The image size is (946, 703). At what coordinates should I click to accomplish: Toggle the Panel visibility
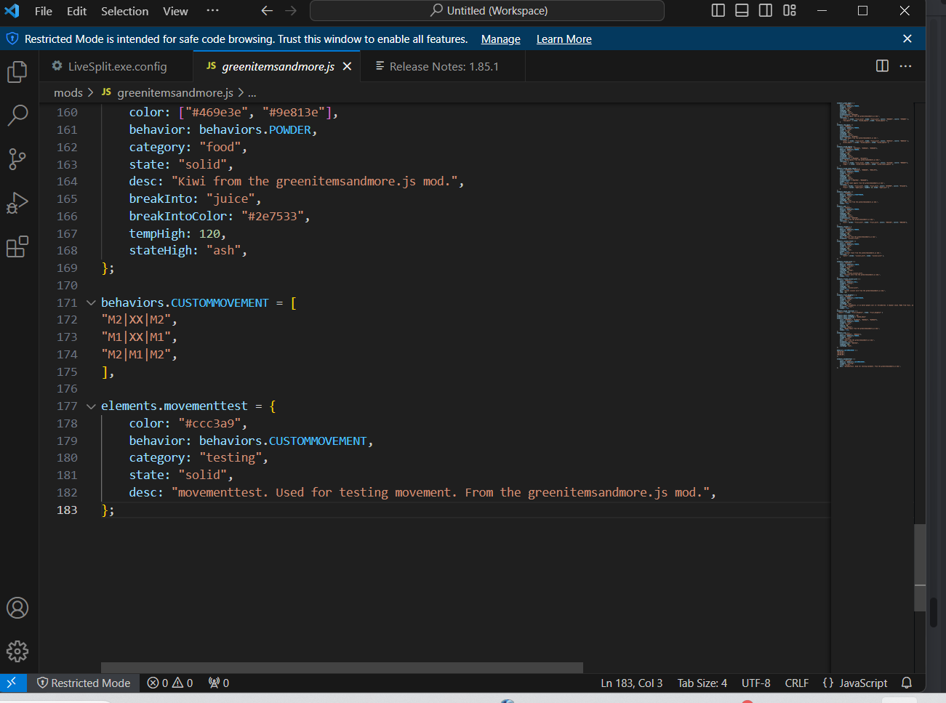pos(742,10)
